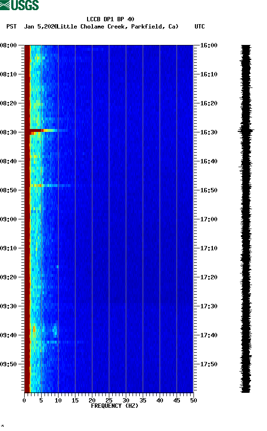Click the 16:20 UTC time label
Screen dimensions: 267x431
coord(208,103)
